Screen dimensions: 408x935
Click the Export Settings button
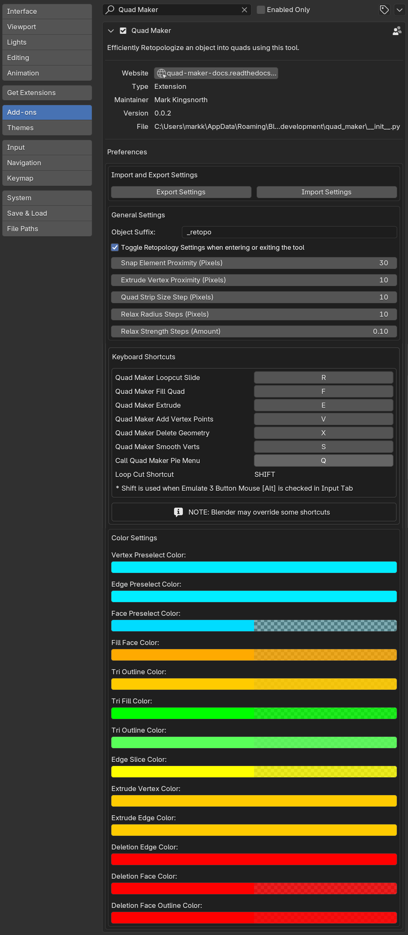click(181, 192)
